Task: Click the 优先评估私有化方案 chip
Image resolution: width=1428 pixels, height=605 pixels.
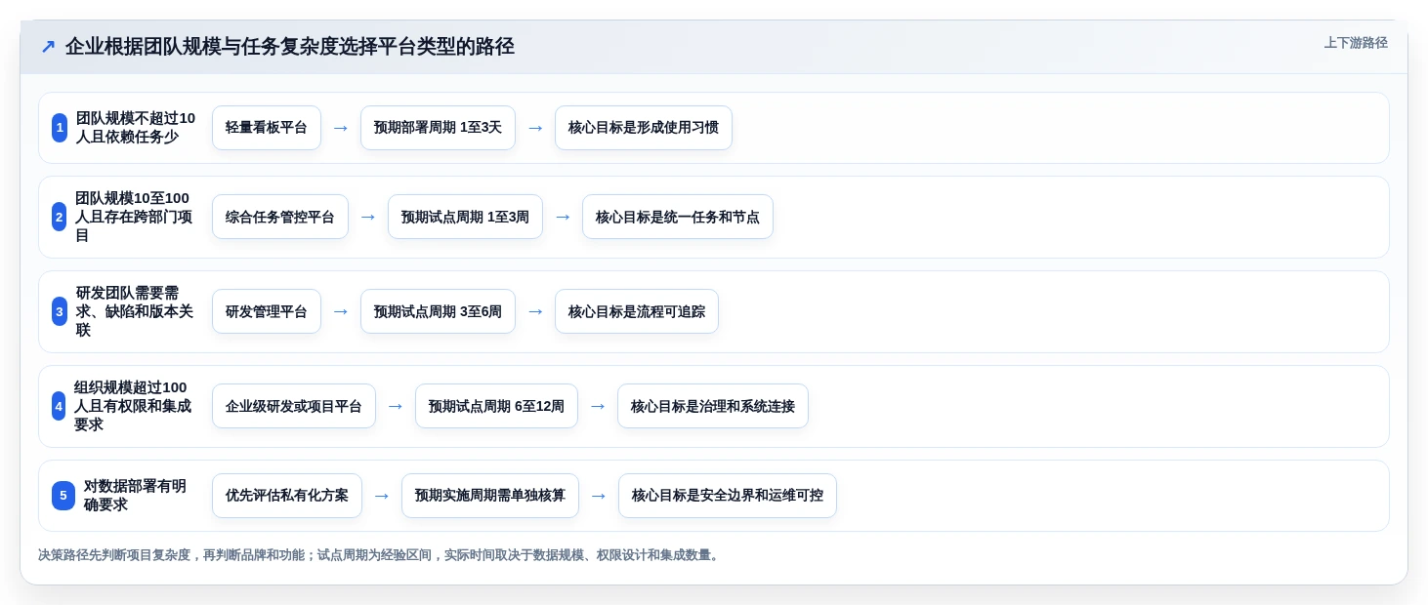Action: pyautogui.click(x=287, y=496)
